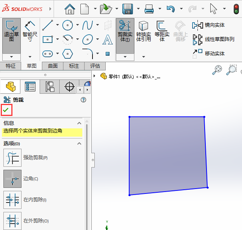The width and height of the screenshot is (242, 230).
Task: Select the Ellipse sketch tool
Action: [x=88, y=40]
